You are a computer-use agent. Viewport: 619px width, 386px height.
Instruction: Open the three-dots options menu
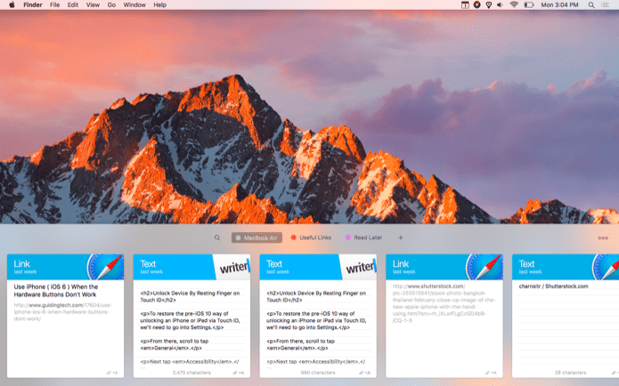[x=603, y=237]
